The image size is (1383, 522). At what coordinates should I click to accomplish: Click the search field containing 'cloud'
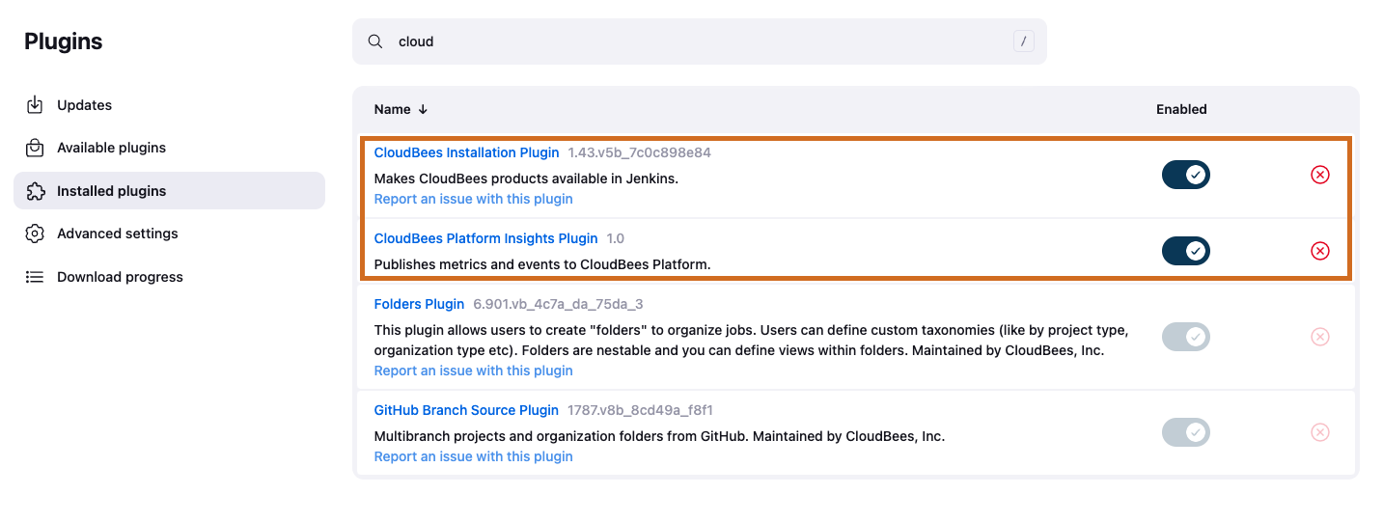pyautogui.click(x=699, y=41)
